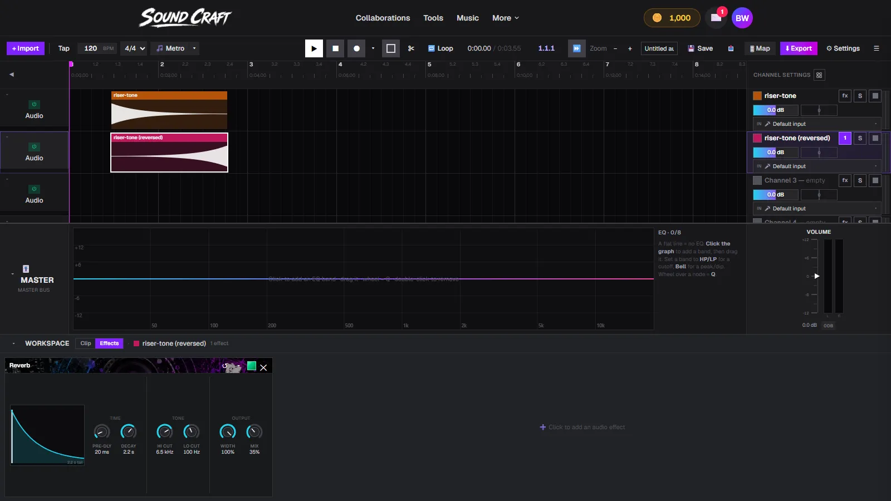Viewport: 891px width, 501px height.
Task: Tap tempo with the Tap button
Action: coord(64,48)
